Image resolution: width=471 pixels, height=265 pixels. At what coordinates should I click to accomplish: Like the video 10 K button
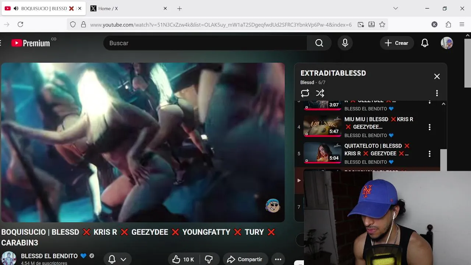[x=183, y=259]
